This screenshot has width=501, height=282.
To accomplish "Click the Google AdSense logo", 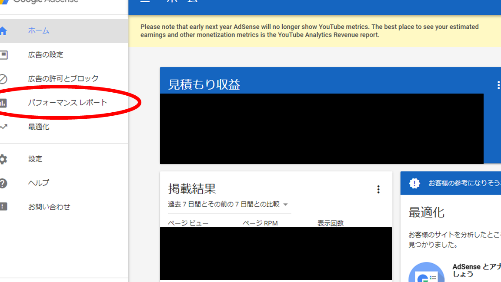I will tap(39, 2).
